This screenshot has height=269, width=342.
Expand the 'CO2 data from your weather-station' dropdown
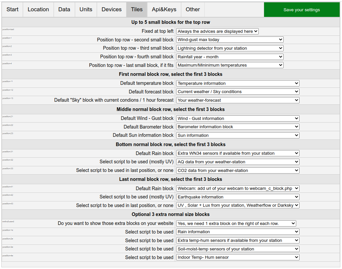(238, 170)
